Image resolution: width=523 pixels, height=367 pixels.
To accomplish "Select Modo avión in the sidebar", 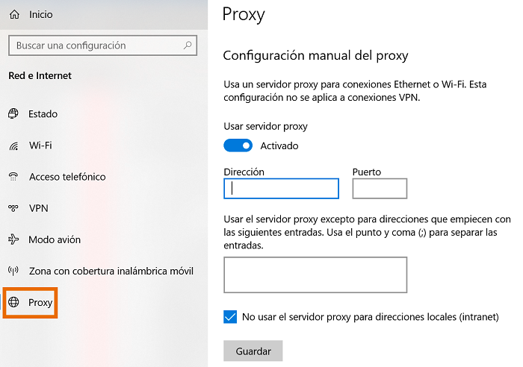I will (x=55, y=239).
